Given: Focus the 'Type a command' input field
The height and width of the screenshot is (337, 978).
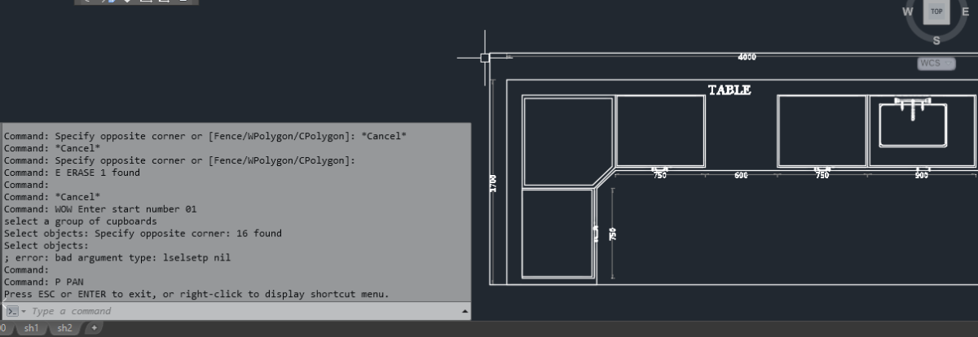Looking at the screenshot, I should [244, 311].
